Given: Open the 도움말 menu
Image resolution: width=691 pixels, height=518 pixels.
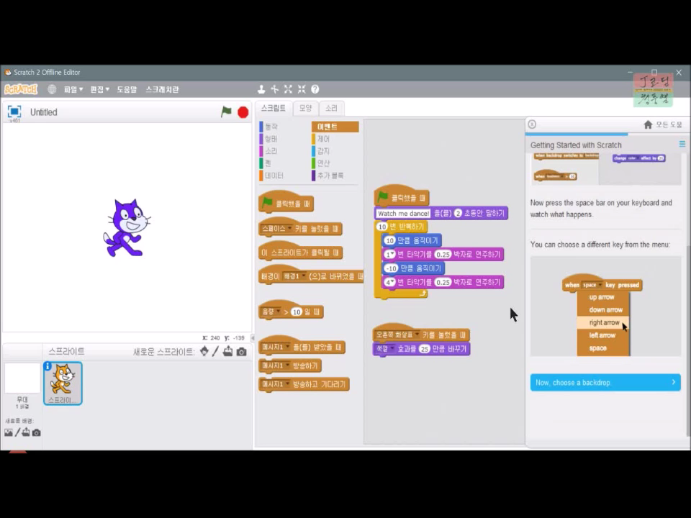Looking at the screenshot, I should (x=127, y=89).
